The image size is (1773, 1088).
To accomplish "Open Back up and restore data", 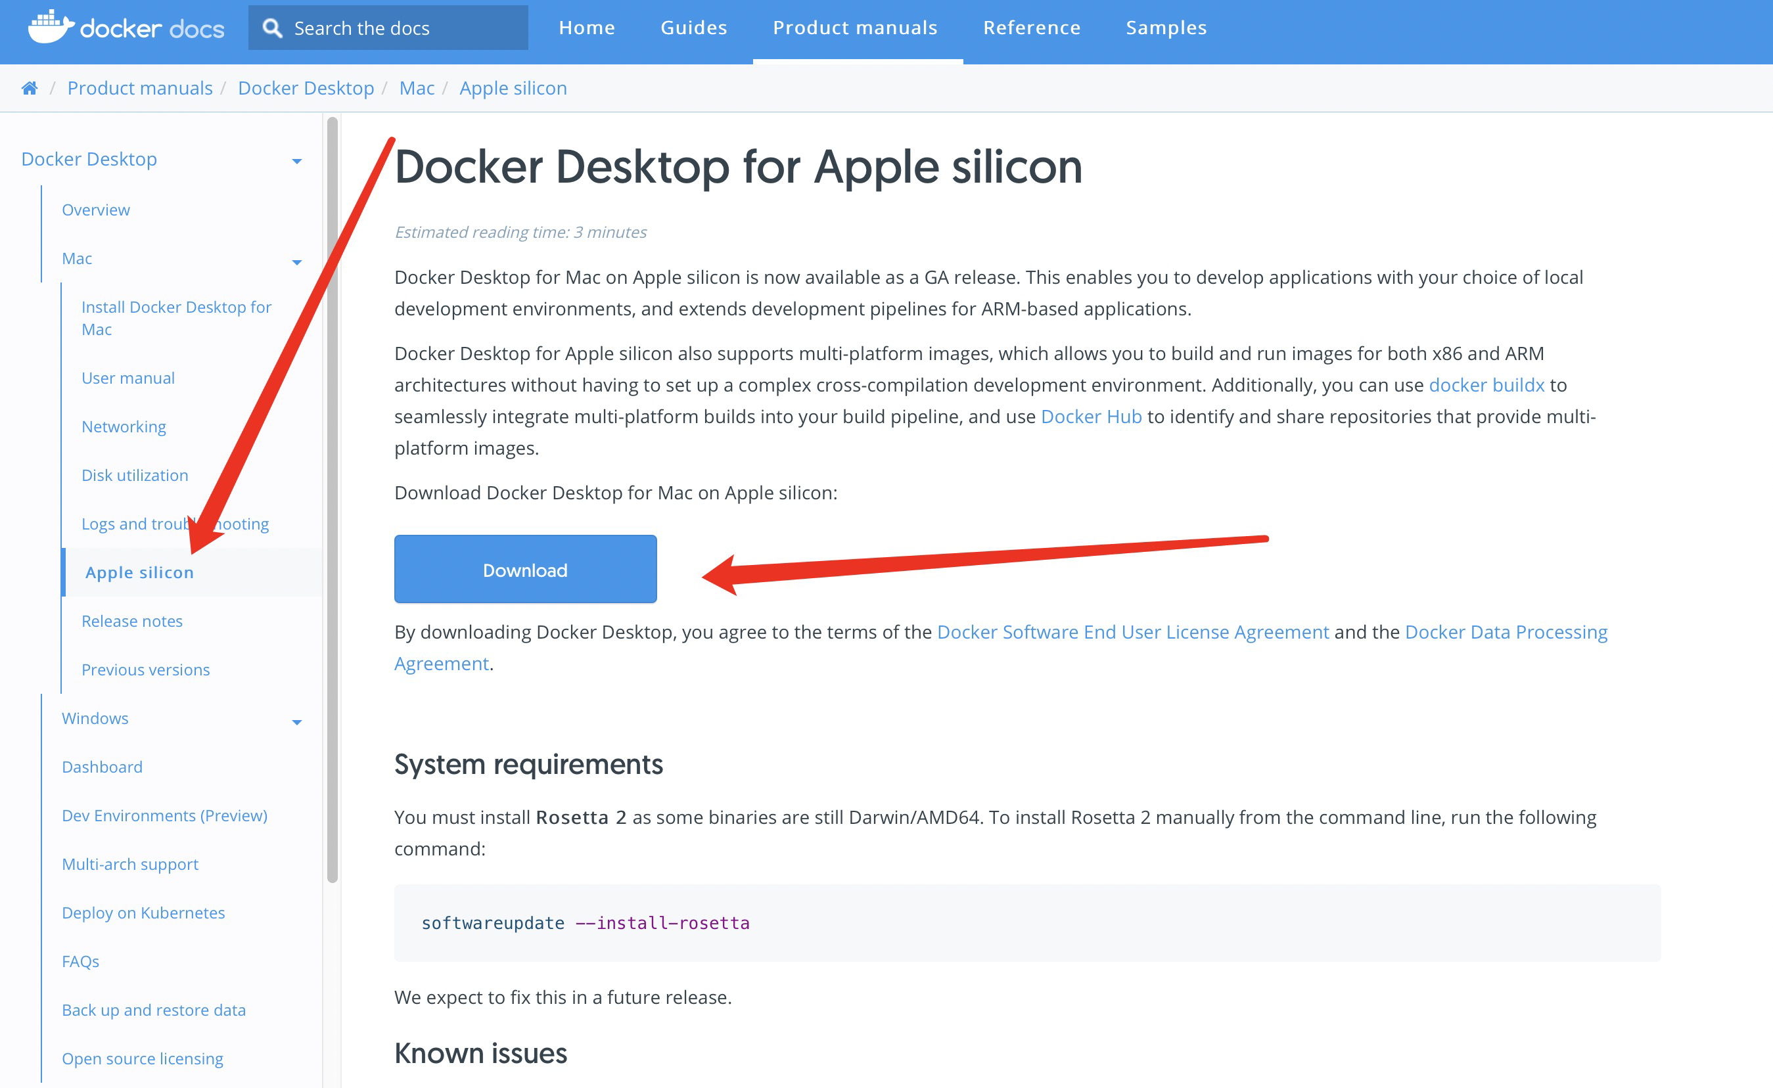I will [154, 1010].
